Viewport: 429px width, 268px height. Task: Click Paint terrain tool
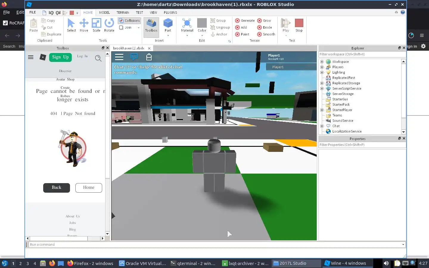pyautogui.click(x=242, y=34)
